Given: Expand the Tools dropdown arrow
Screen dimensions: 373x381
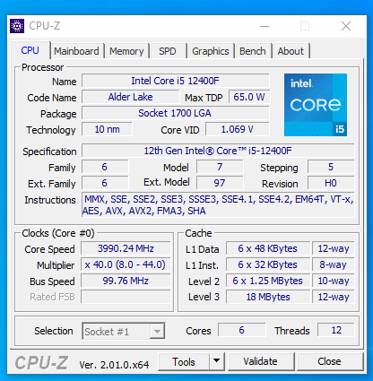Looking at the screenshot, I should point(216,361).
